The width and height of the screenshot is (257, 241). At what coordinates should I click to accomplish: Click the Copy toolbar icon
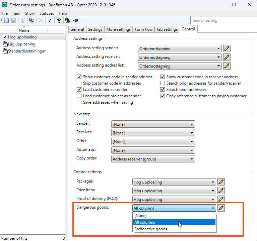click(x=31, y=20)
